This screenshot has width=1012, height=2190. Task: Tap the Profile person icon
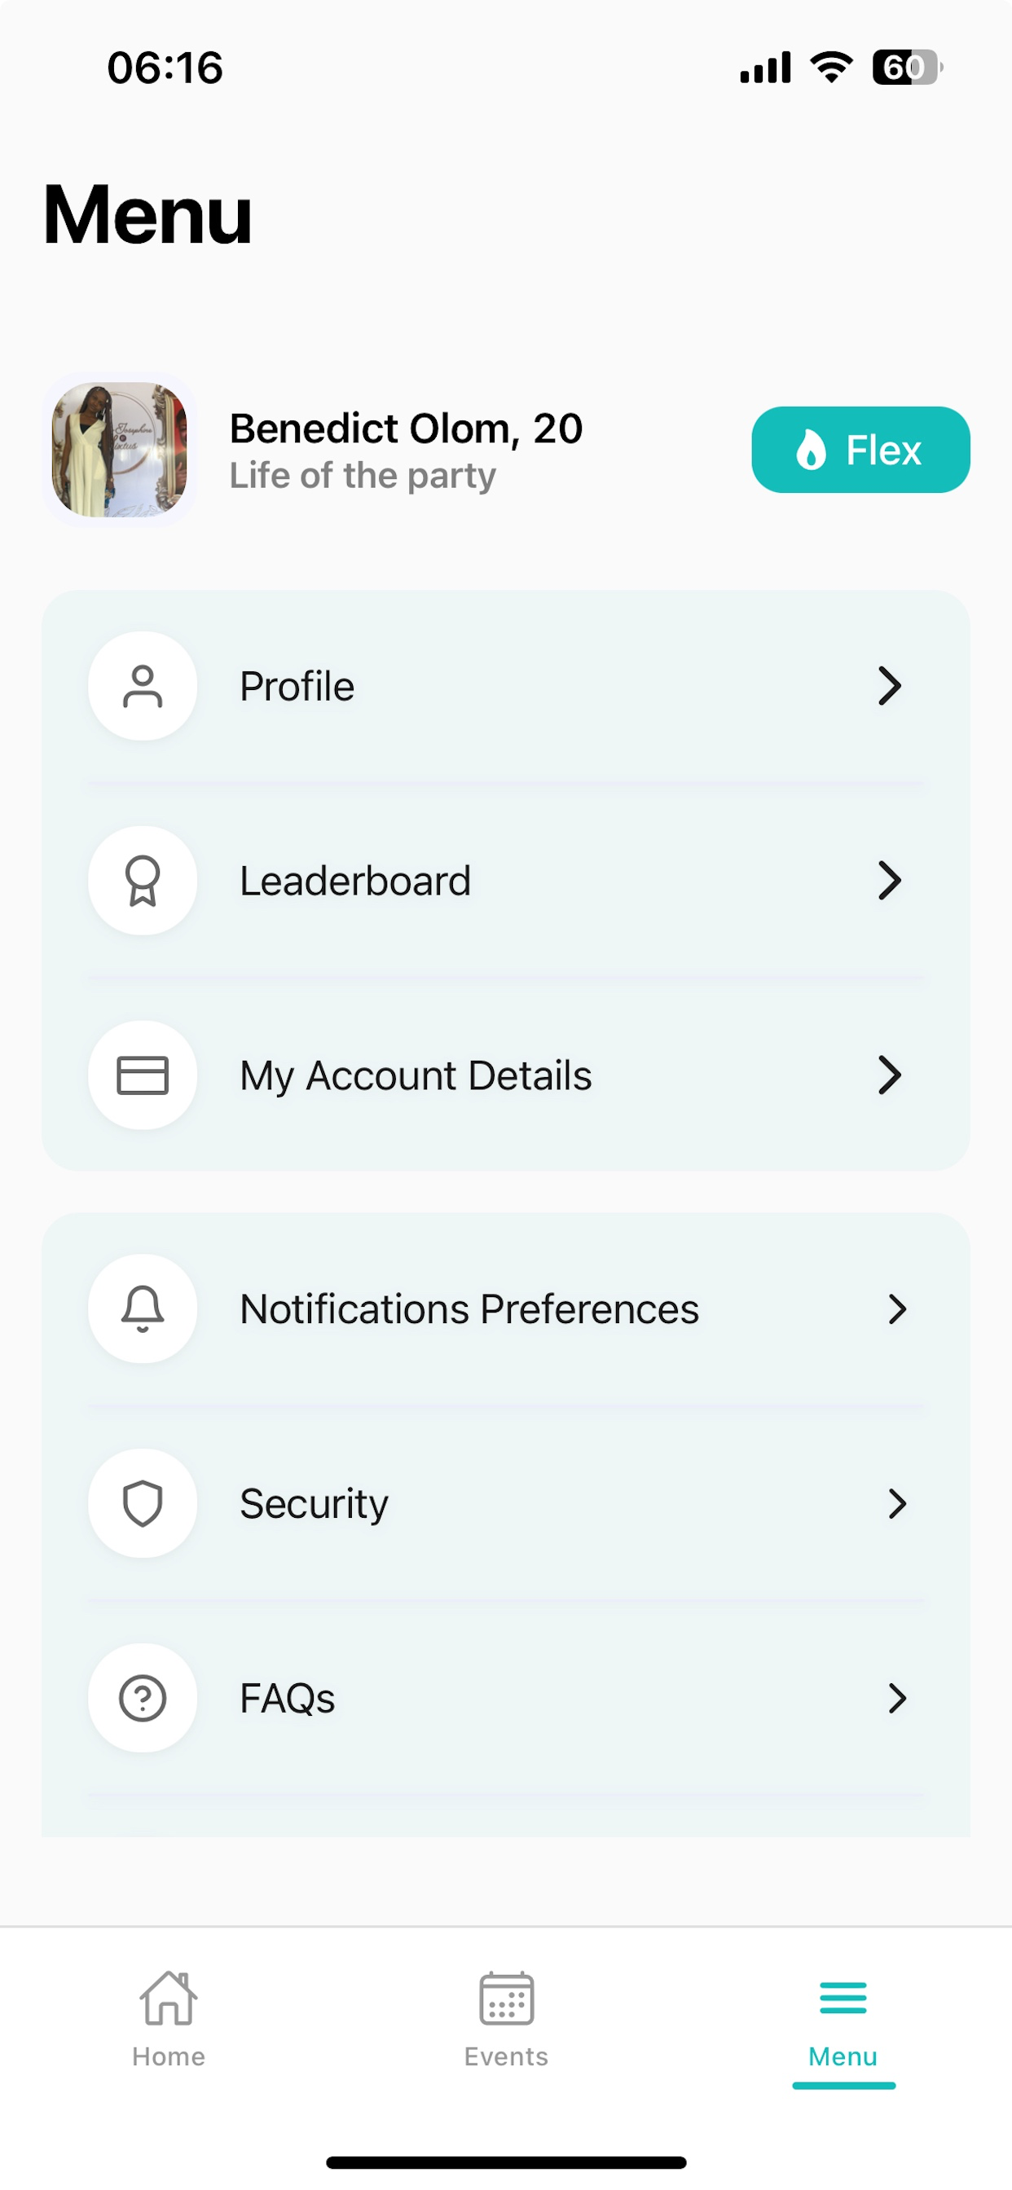click(143, 686)
